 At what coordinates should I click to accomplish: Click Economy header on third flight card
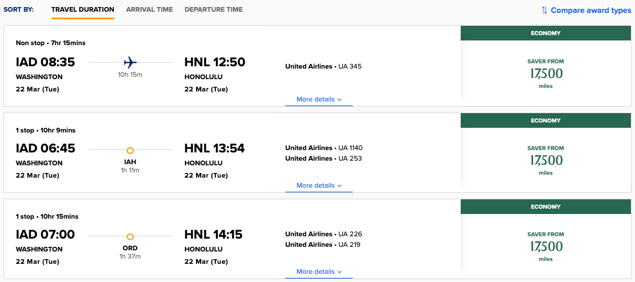click(545, 207)
